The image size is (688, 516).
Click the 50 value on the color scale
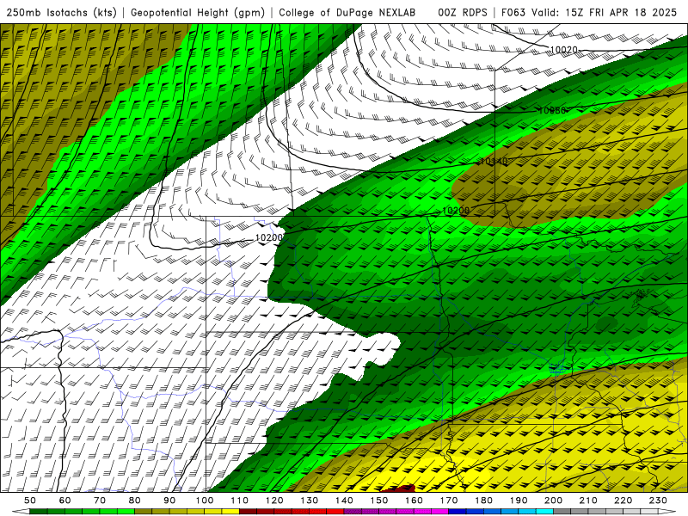coord(30,501)
